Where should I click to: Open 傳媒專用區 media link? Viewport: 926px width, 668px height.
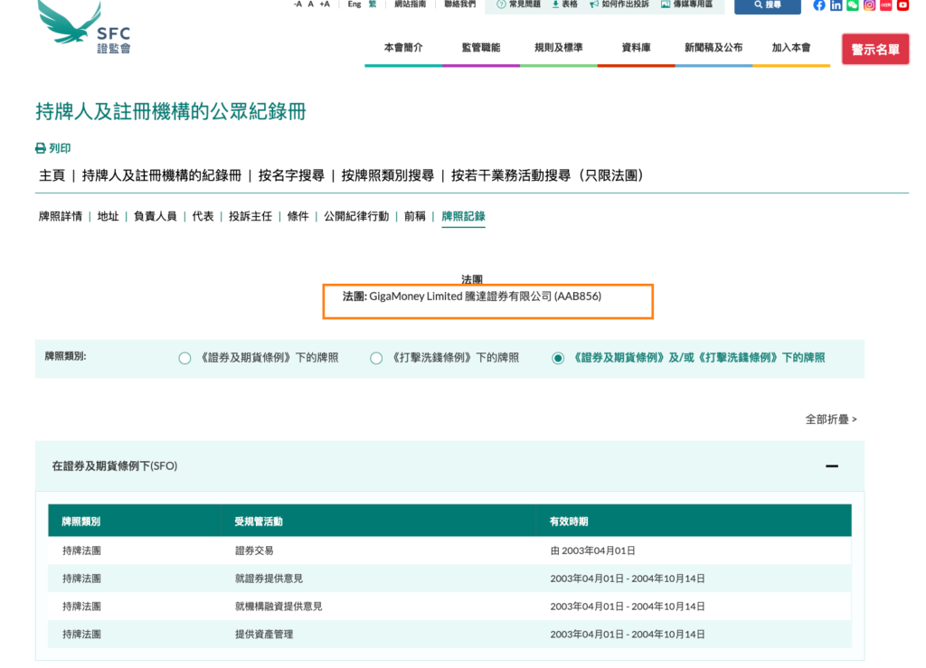click(x=687, y=5)
